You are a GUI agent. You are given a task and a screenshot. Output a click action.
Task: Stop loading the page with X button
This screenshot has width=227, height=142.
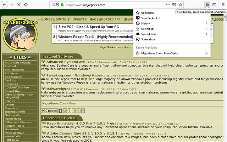coord(19,5)
